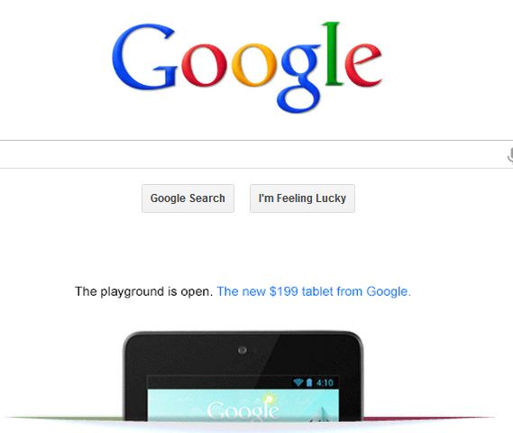Click the blue capital G in the Google logo
Screen dimensions: 513x433
tap(144, 56)
